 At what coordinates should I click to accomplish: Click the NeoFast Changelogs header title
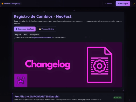point(12,4)
